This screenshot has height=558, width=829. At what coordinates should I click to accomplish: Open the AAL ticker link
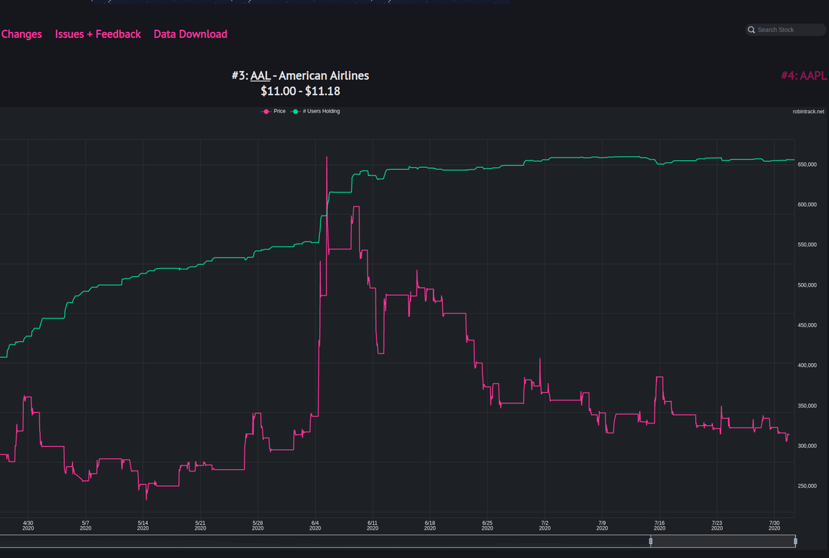click(x=260, y=75)
